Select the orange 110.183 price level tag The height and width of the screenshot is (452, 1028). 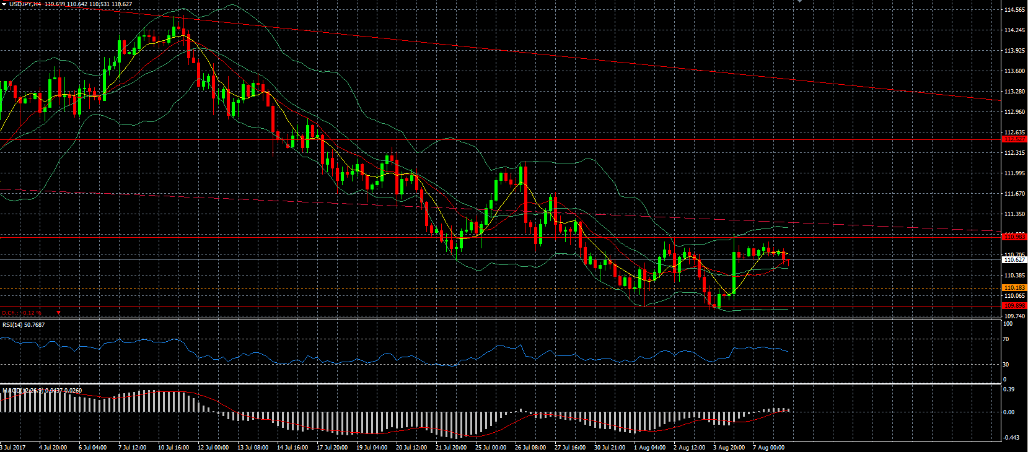(1014, 288)
